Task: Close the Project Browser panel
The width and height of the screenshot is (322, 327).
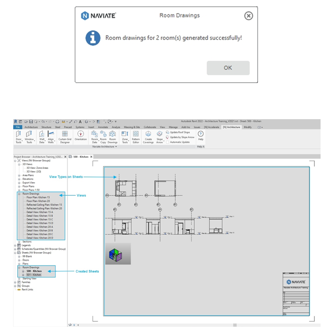Action: pos(65,157)
